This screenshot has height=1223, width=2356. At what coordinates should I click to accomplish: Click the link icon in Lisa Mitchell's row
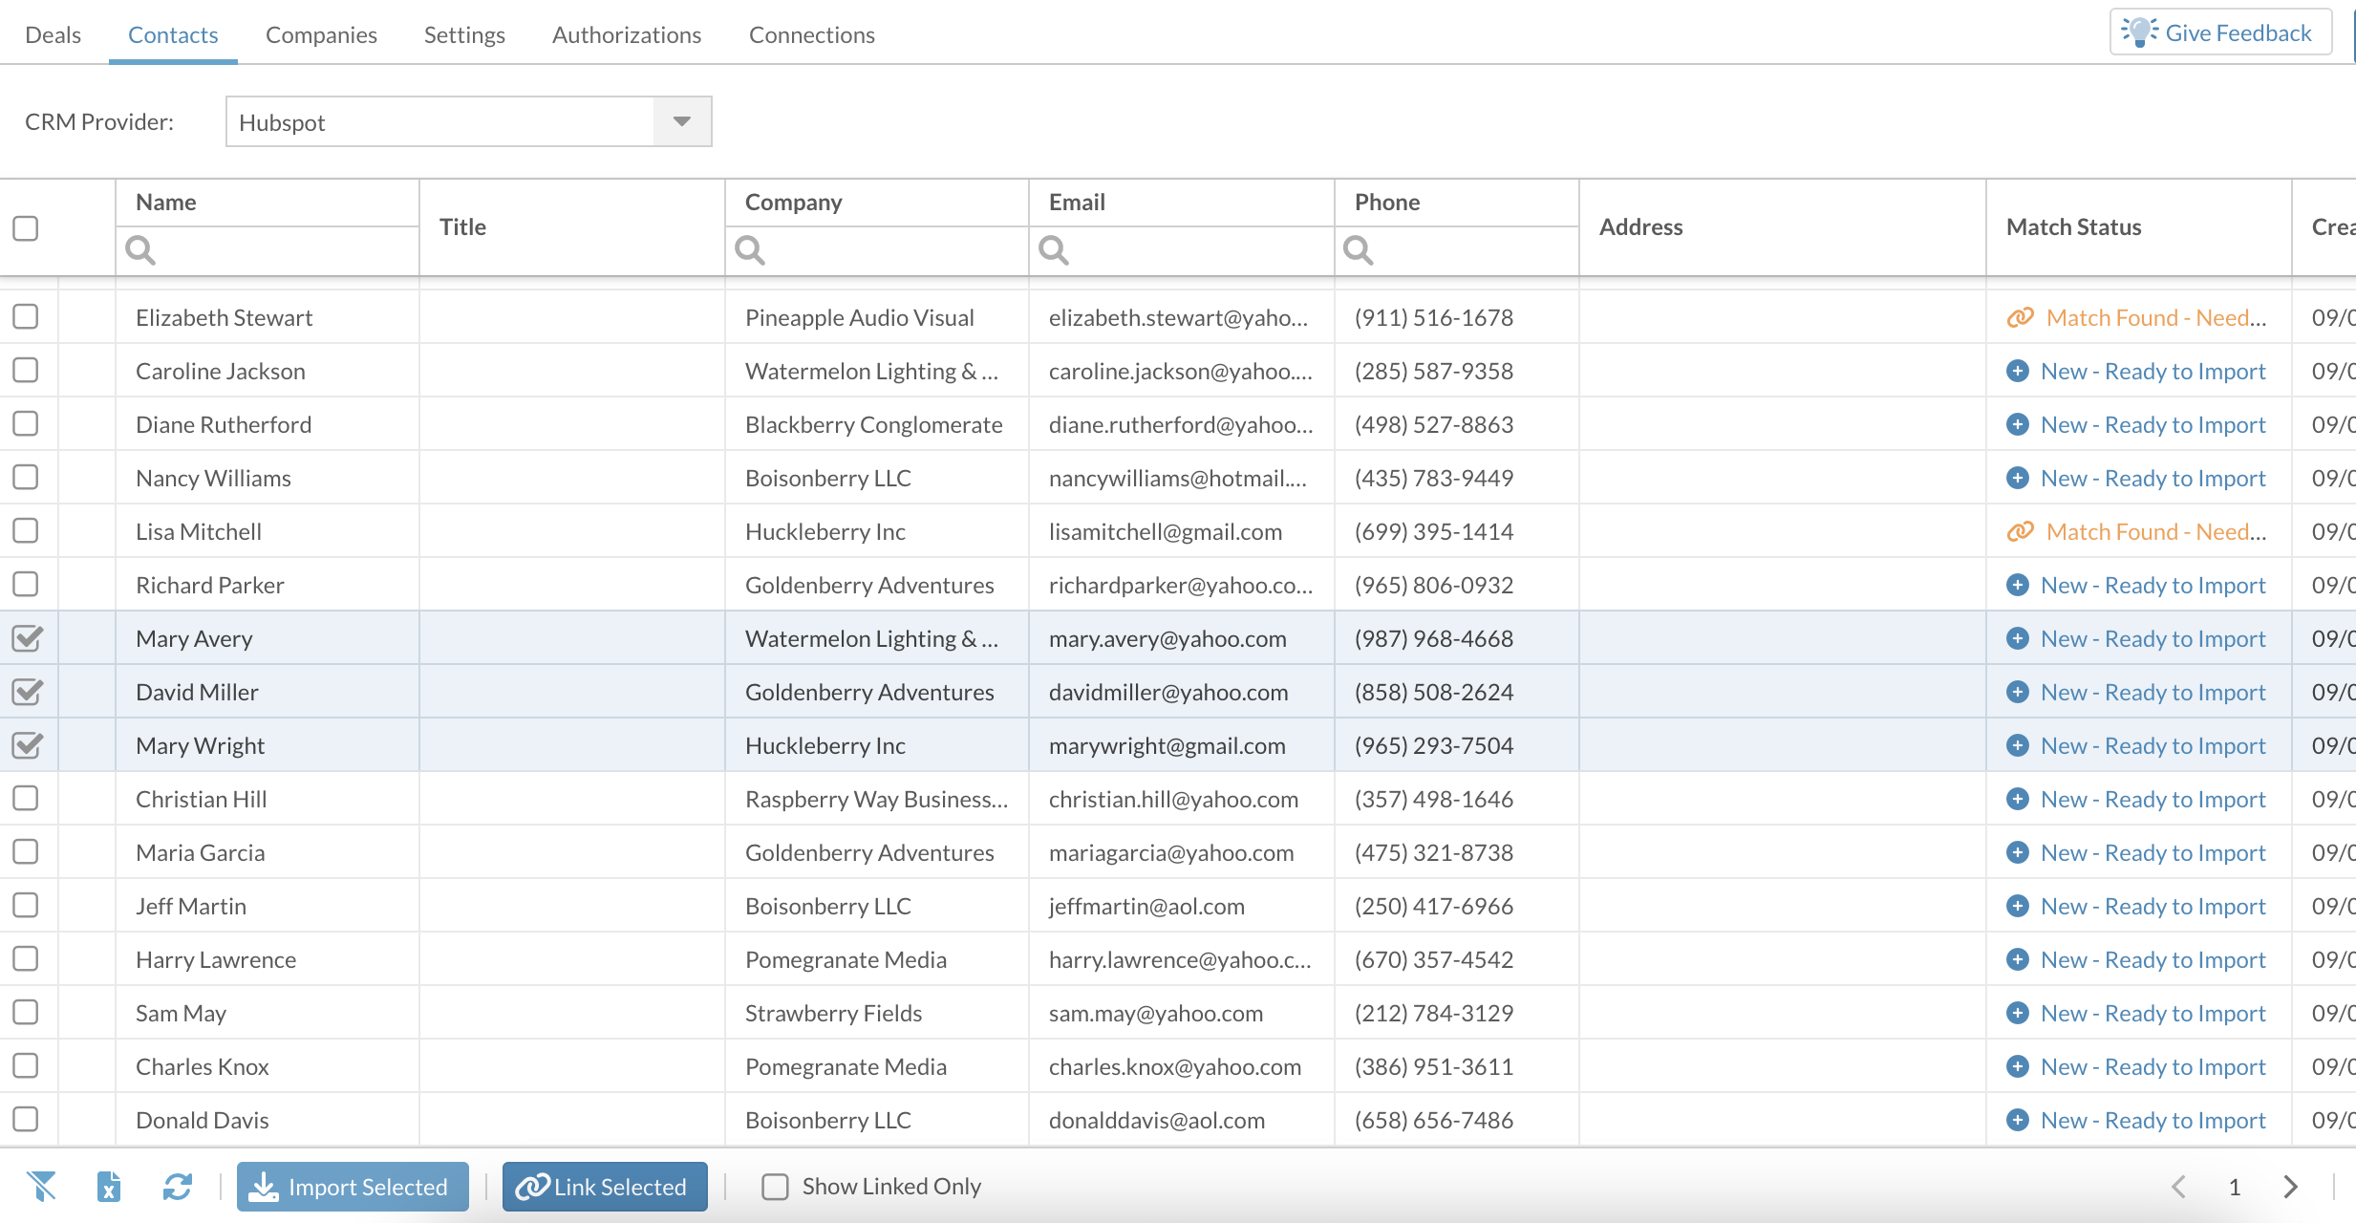2020,531
